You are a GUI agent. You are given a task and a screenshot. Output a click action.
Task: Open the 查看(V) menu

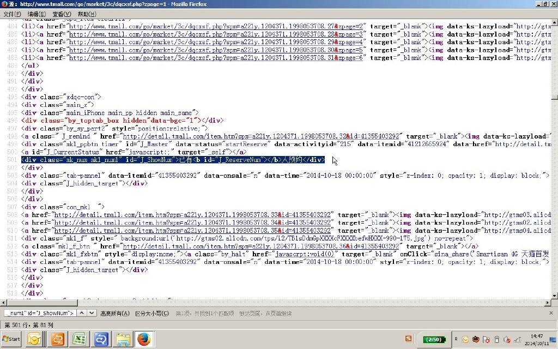click(62, 14)
